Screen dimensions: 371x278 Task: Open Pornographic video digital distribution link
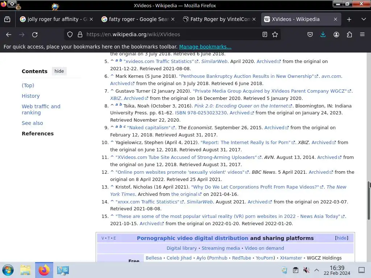192,238
